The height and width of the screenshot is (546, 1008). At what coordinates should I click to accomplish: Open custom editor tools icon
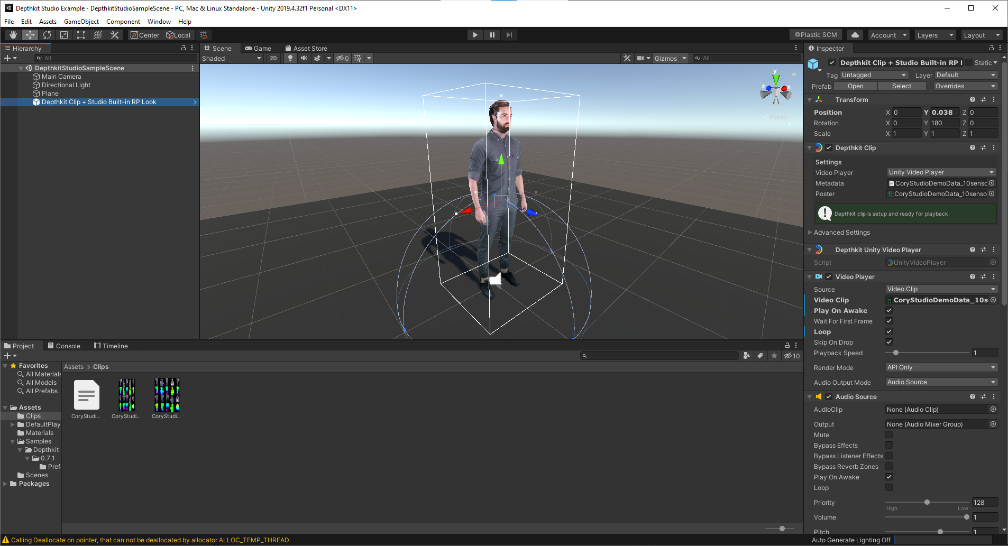(x=115, y=35)
